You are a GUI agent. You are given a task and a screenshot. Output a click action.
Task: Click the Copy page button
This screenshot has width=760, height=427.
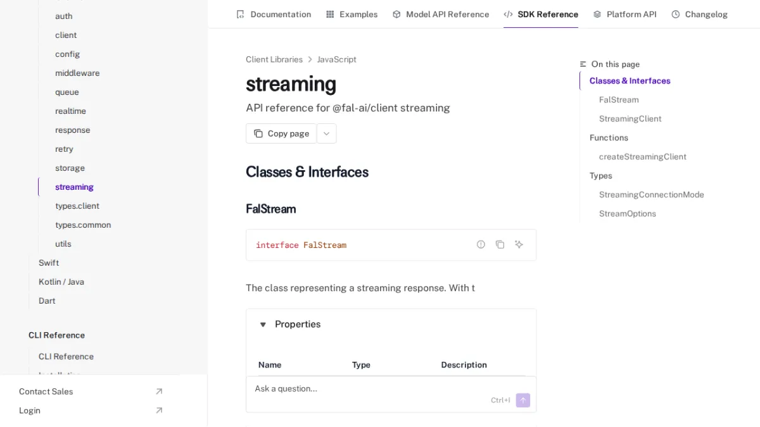[281, 133]
